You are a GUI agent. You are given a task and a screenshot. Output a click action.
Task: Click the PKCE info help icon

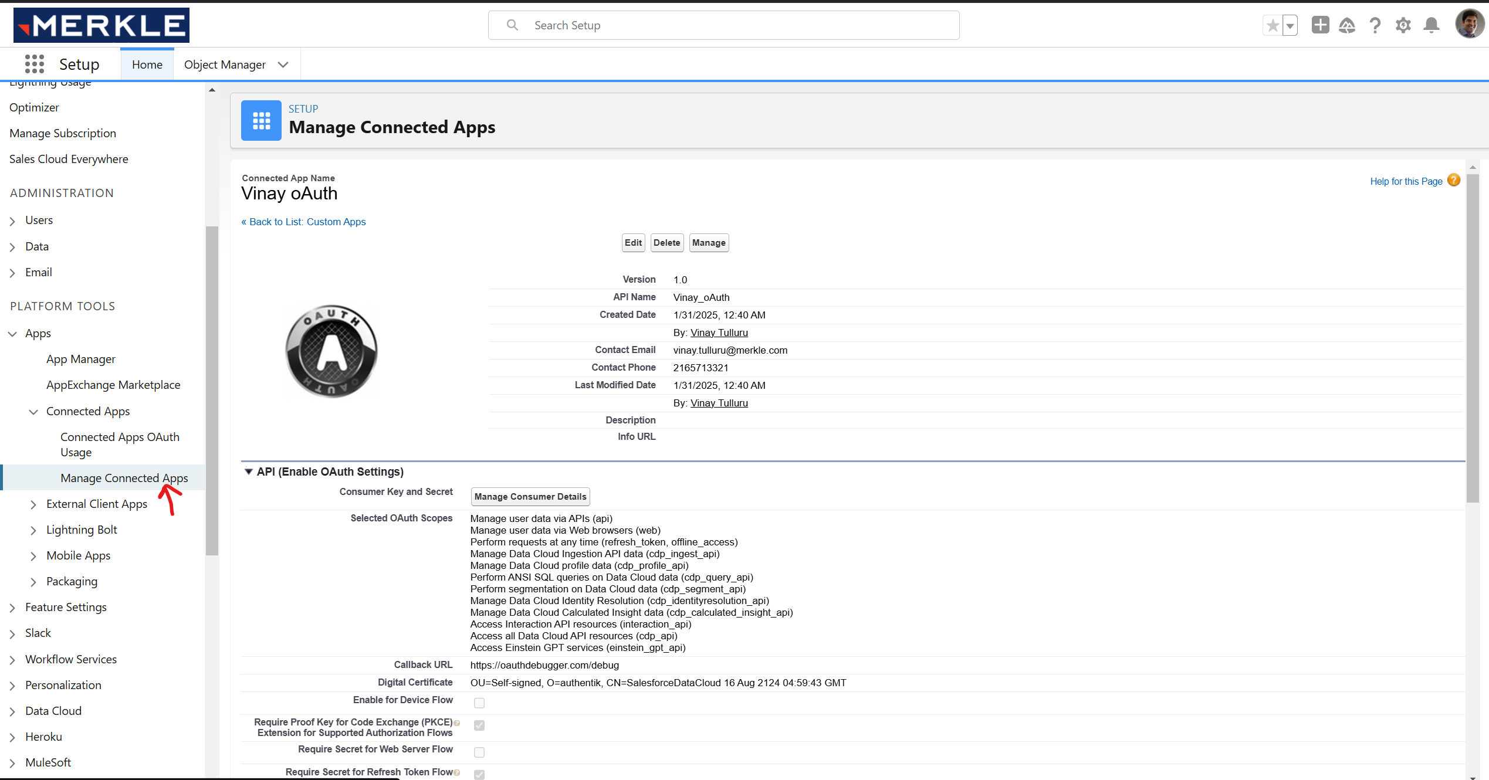(457, 723)
